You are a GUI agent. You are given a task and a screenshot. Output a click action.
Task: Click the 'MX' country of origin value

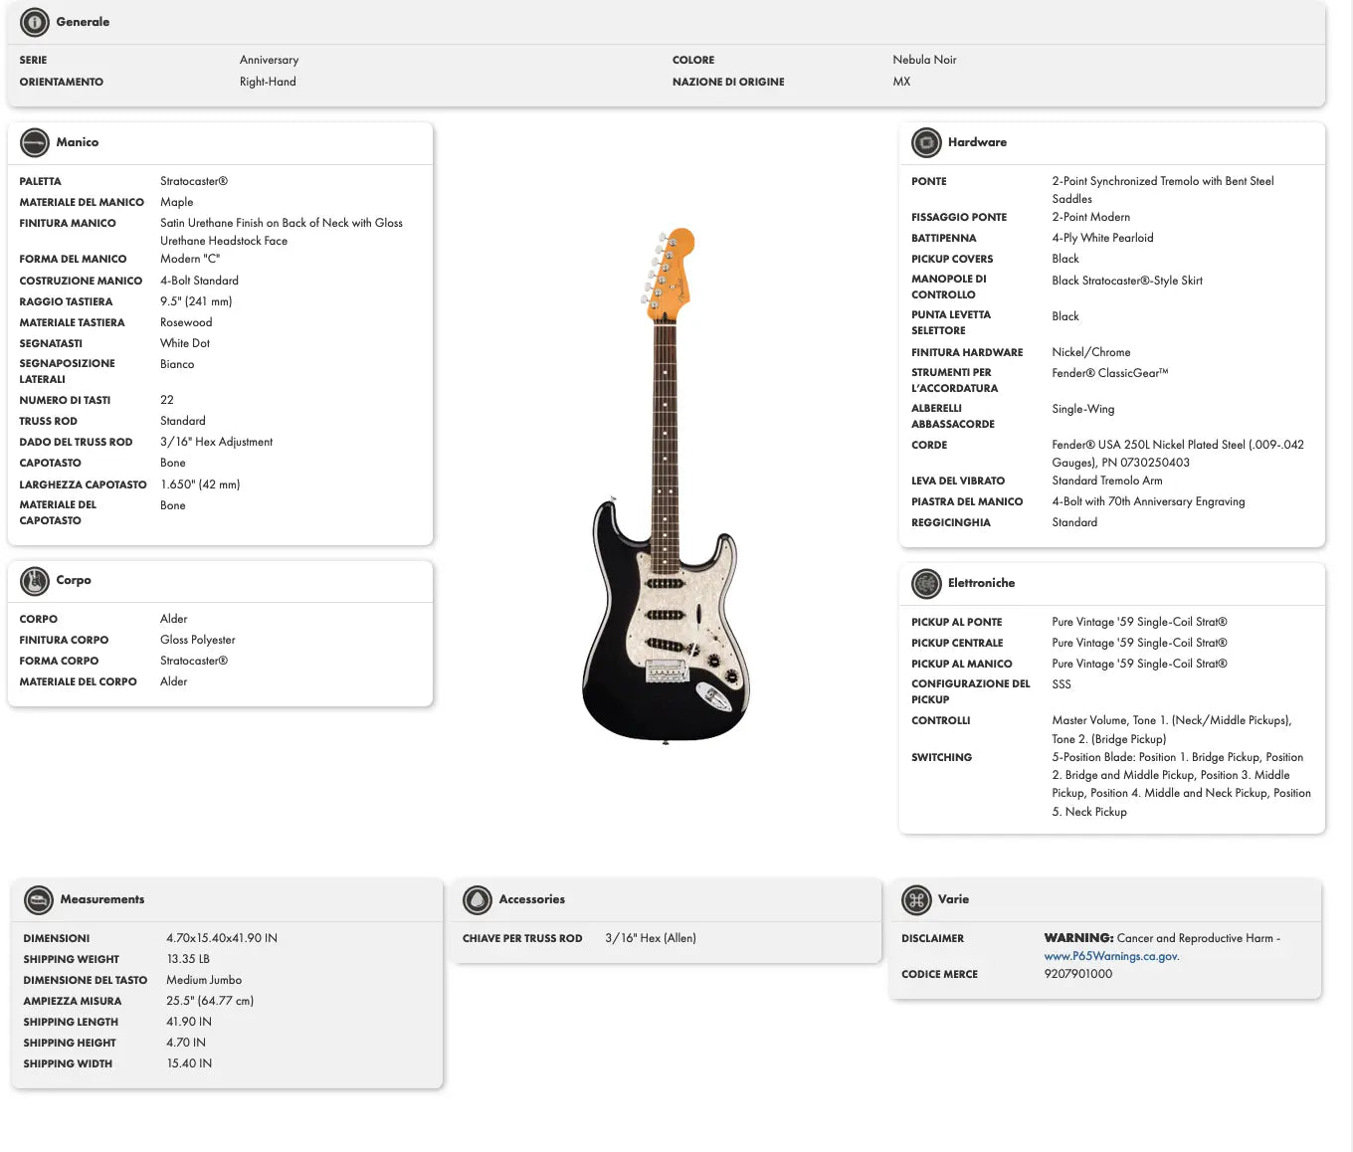[901, 82]
